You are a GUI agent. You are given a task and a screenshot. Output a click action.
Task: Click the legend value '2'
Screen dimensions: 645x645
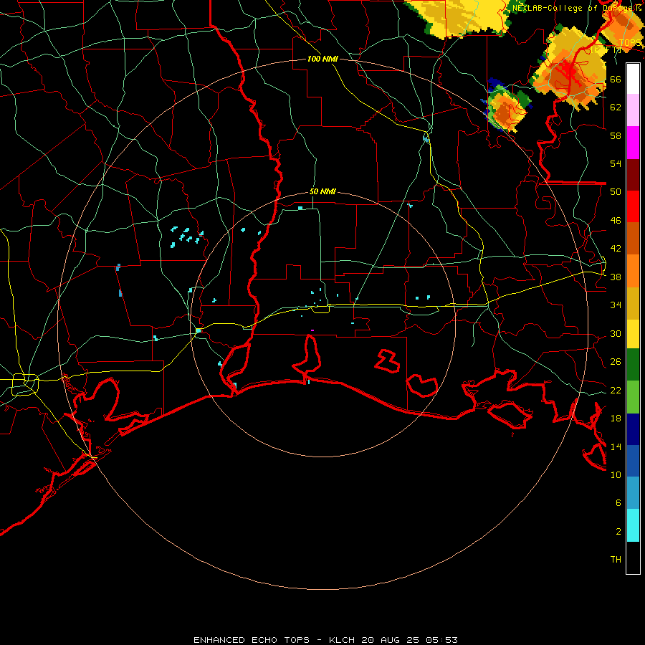pyautogui.click(x=618, y=532)
